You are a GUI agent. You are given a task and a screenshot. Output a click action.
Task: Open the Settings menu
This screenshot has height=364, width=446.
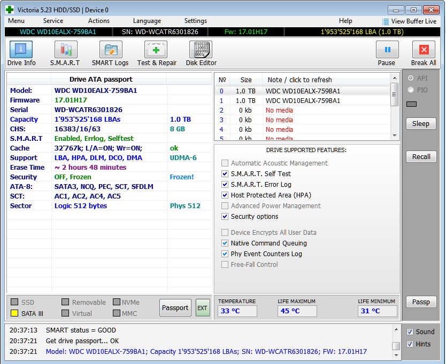195,21
